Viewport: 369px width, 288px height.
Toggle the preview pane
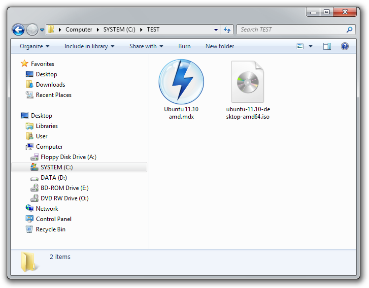327,46
